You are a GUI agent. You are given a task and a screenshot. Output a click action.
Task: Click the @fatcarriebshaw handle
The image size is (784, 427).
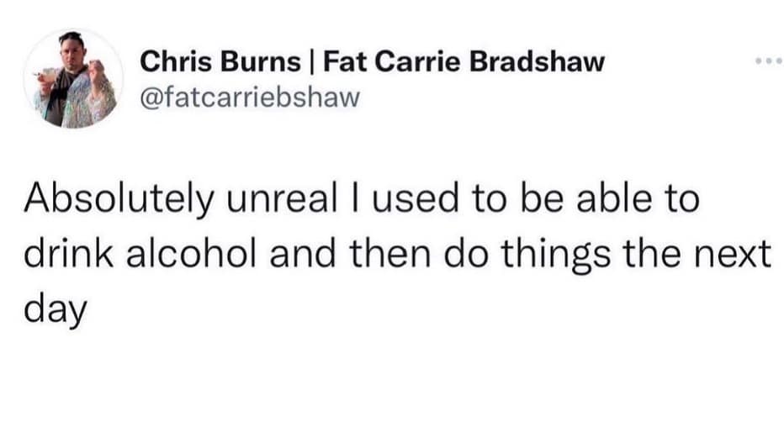click(250, 98)
